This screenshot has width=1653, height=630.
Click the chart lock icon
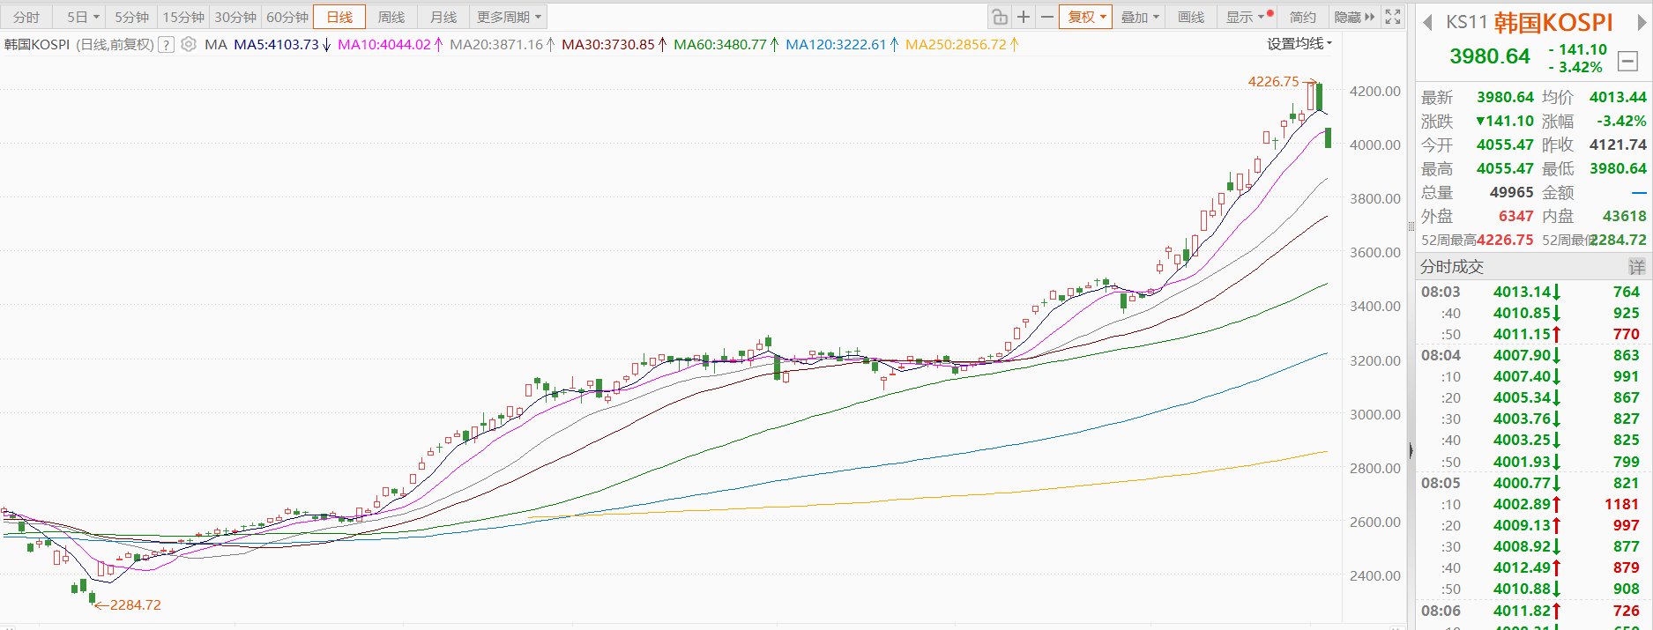[999, 17]
